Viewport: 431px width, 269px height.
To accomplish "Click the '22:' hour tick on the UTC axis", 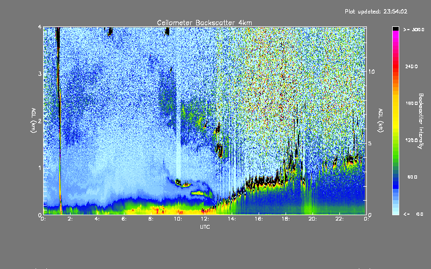I will pyautogui.click(x=339, y=219).
